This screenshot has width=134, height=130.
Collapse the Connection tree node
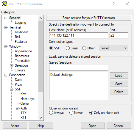(6, 75)
